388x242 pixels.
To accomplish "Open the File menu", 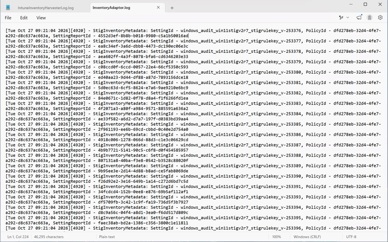I will point(8,18).
